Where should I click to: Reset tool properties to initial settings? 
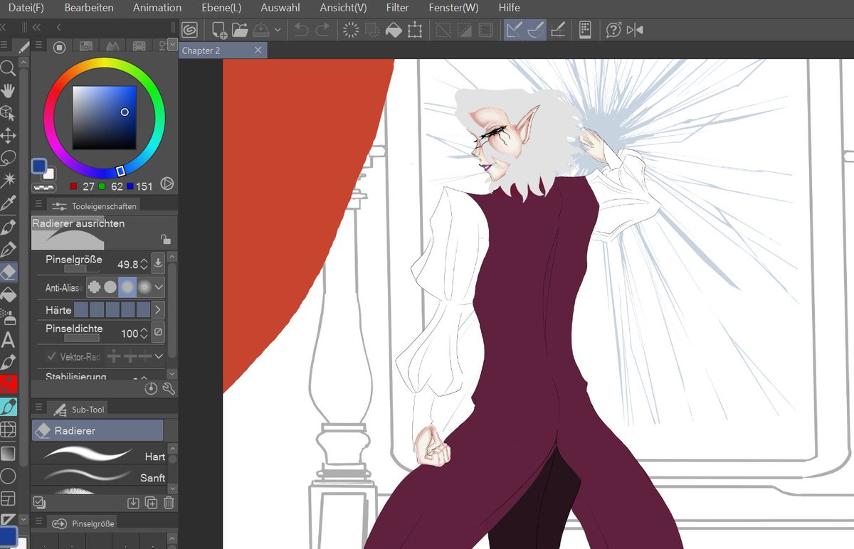(x=151, y=388)
